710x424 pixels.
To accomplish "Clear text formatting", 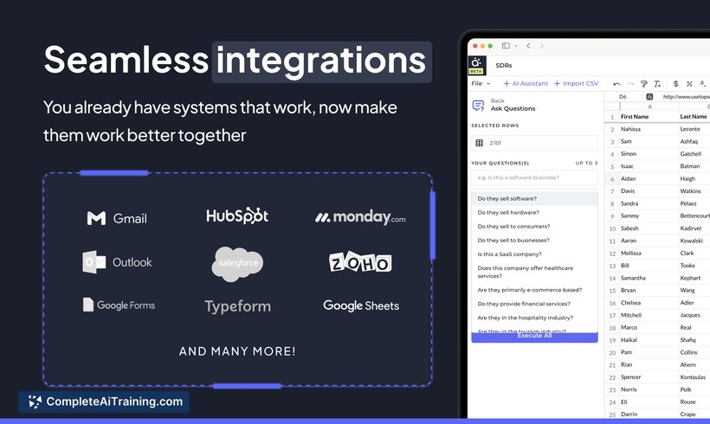I will tap(657, 84).
